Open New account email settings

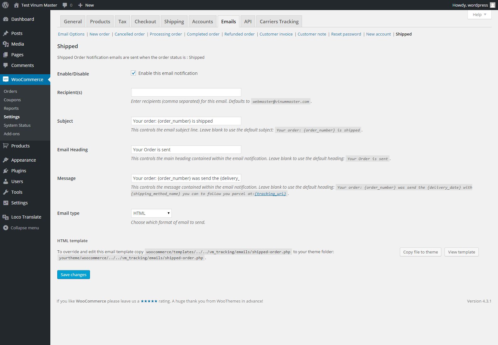[x=378, y=34]
